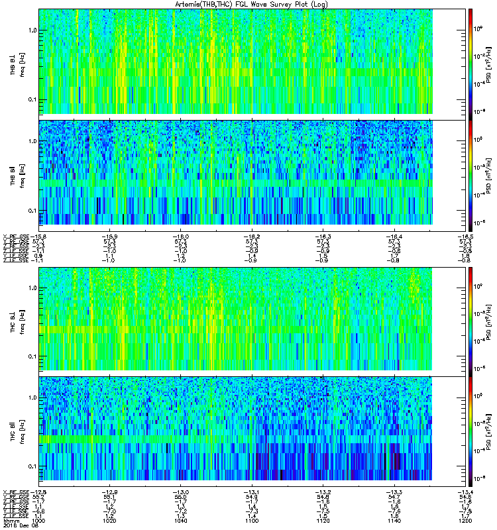Image resolution: width=497 pixels, height=530 pixels.
Task: Select the THB B-parallel axis label
Action: point(13,178)
